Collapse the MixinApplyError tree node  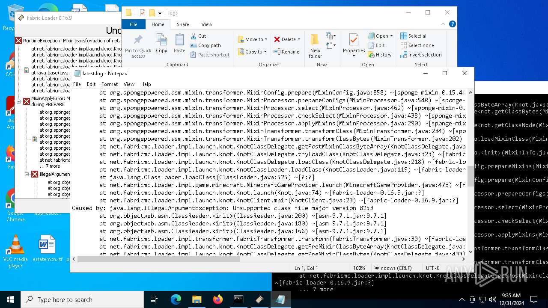point(18,101)
